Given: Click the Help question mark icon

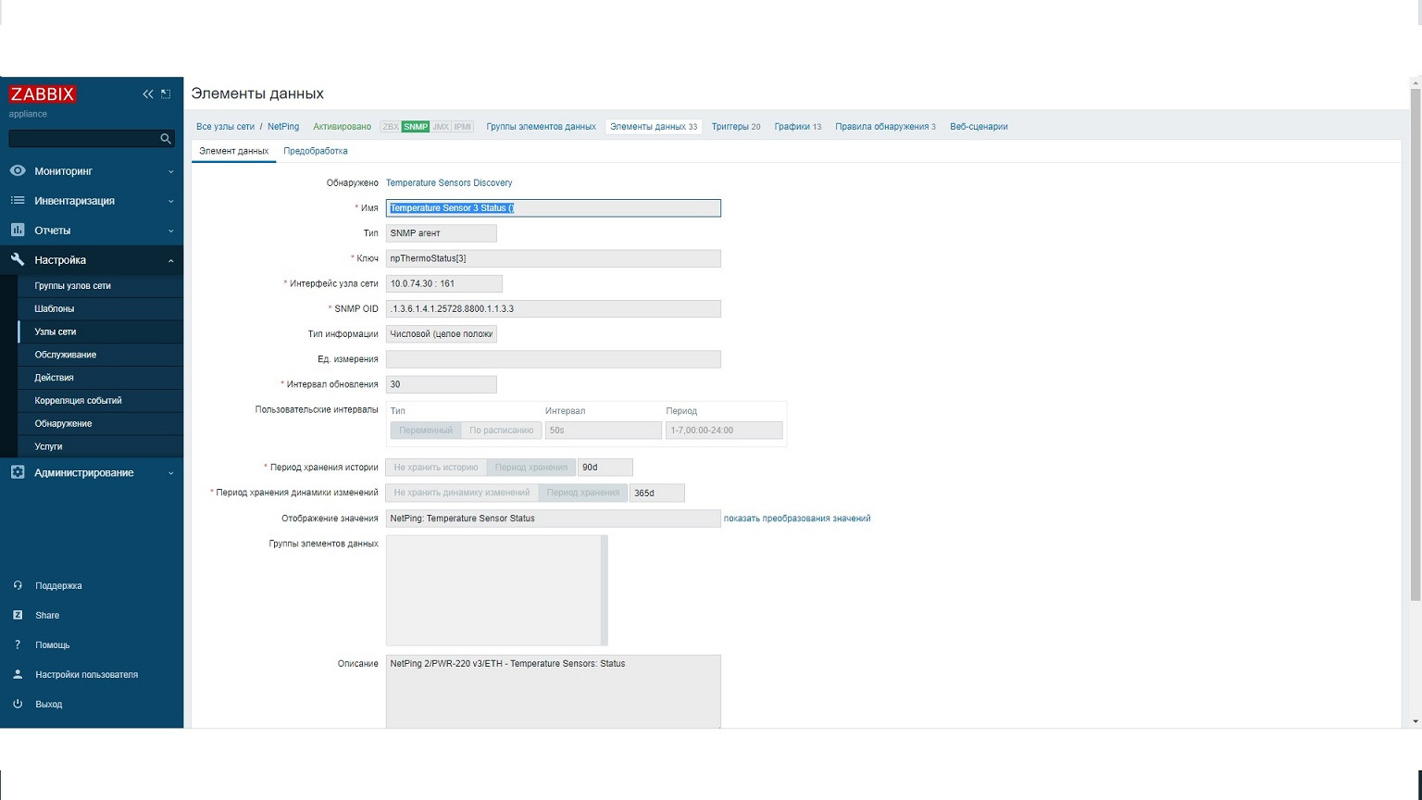Looking at the screenshot, I should tap(18, 644).
